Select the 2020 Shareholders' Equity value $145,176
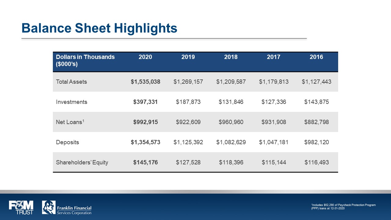391x220 pixels. (145, 163)
